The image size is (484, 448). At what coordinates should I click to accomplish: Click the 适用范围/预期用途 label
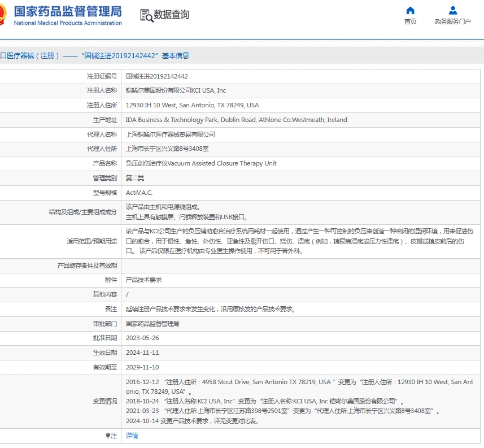(92, 241)
